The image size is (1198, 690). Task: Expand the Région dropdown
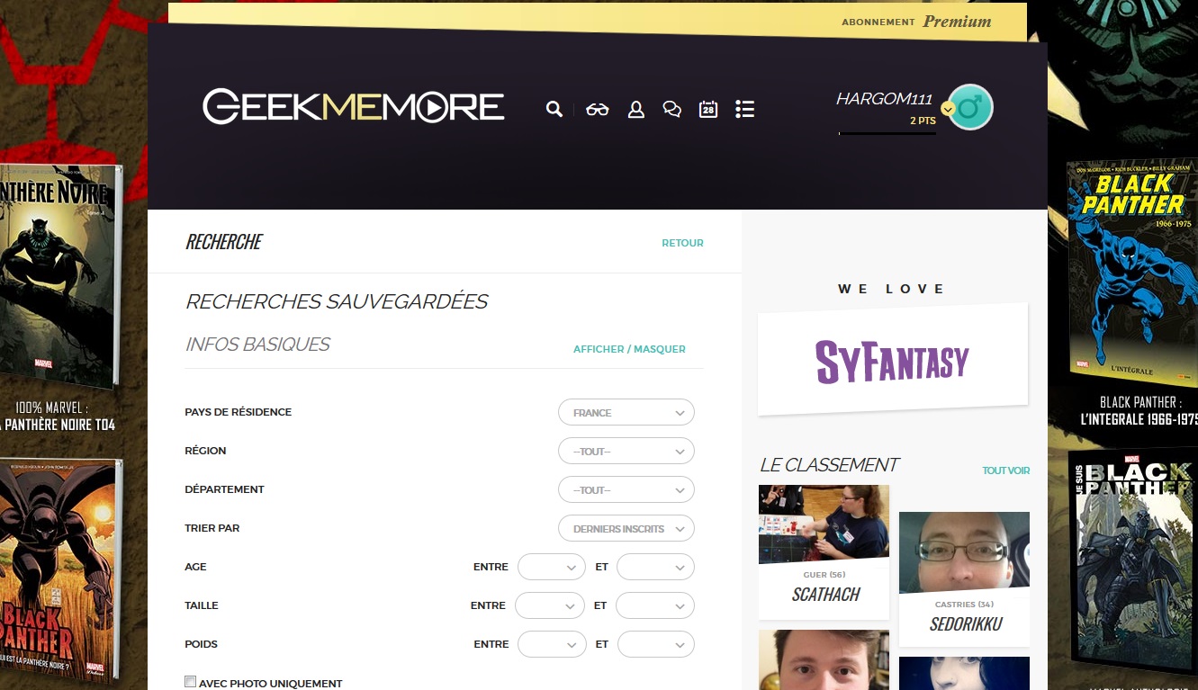click(x=626, y=452)
